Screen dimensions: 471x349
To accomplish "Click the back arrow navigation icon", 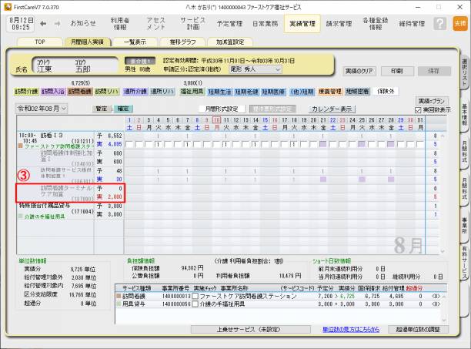I will pyautogui.click(x=43, y=23).
